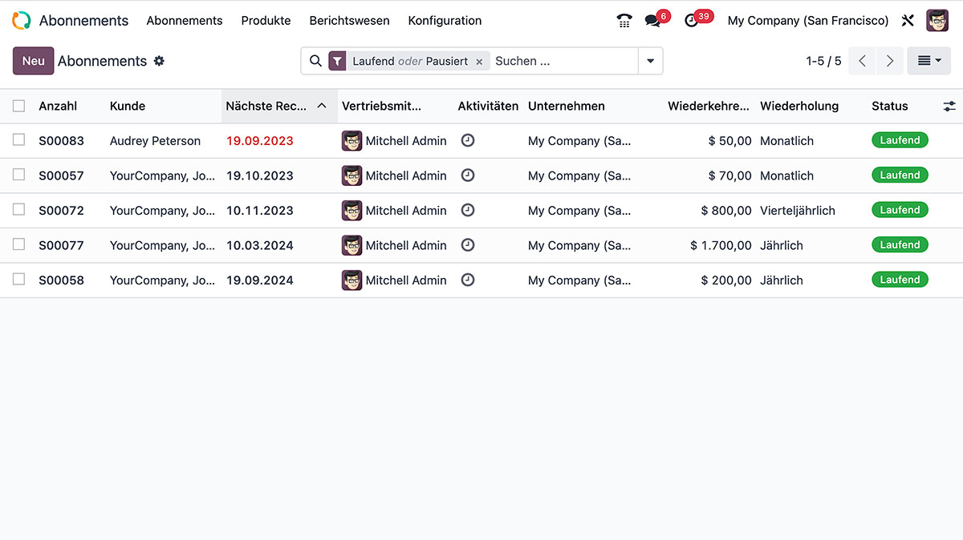The width and height of the screenshot is (963, 540).
Task: Click the Abonnements app logo
Action: [x=20, y=20]
